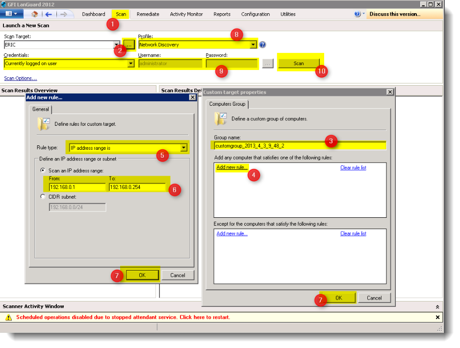Click the profile help icon beside Network Discovery
The height and width of the screenshot is (348, 460).
[x=263, y=45]
